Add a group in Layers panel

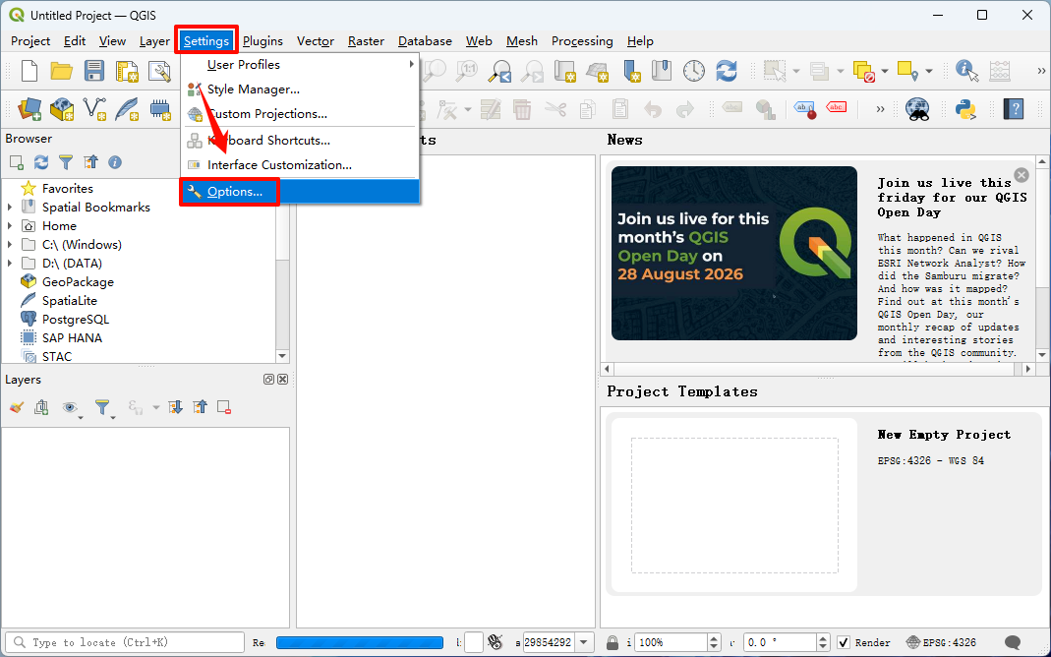[x=41, y=407]
